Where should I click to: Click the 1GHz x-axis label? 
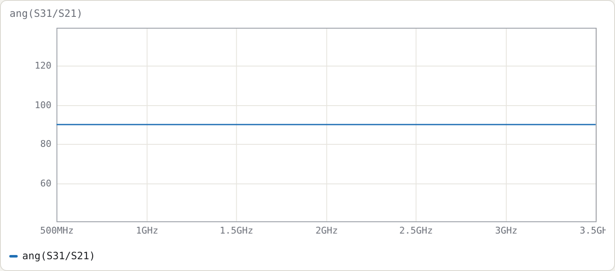147,231
